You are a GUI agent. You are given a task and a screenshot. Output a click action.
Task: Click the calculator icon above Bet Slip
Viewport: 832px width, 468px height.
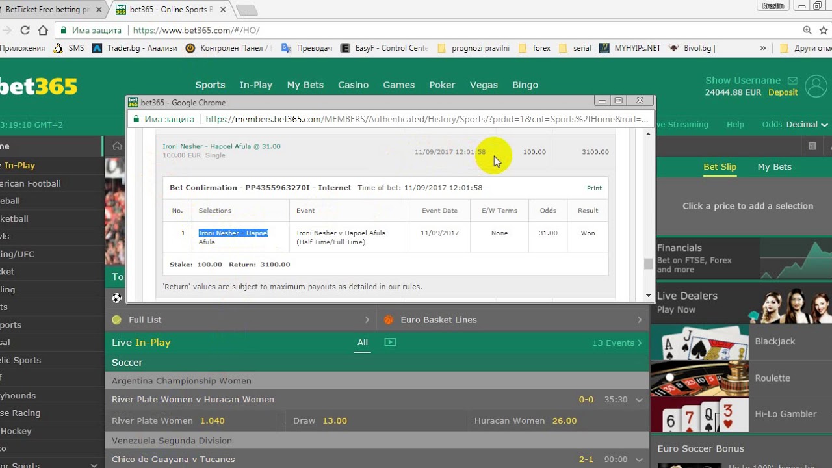812,146
